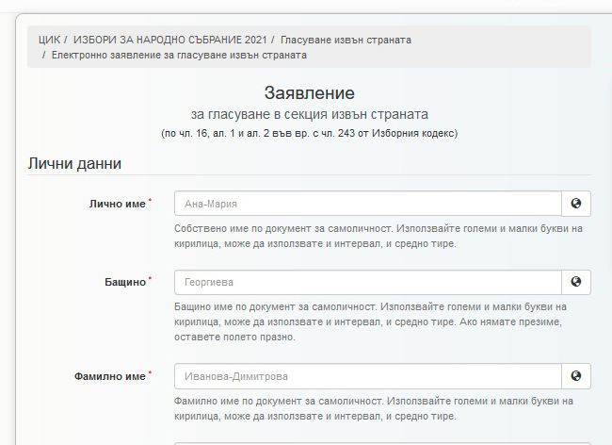
Task: Click the Заявление page heading
Action: [x=309, y=92]
